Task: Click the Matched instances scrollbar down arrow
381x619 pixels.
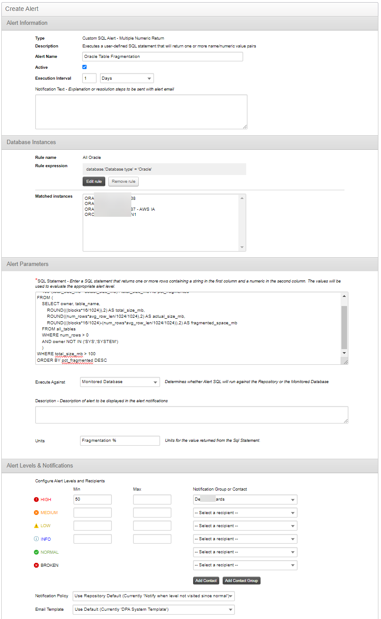Action: click(242, 247)
